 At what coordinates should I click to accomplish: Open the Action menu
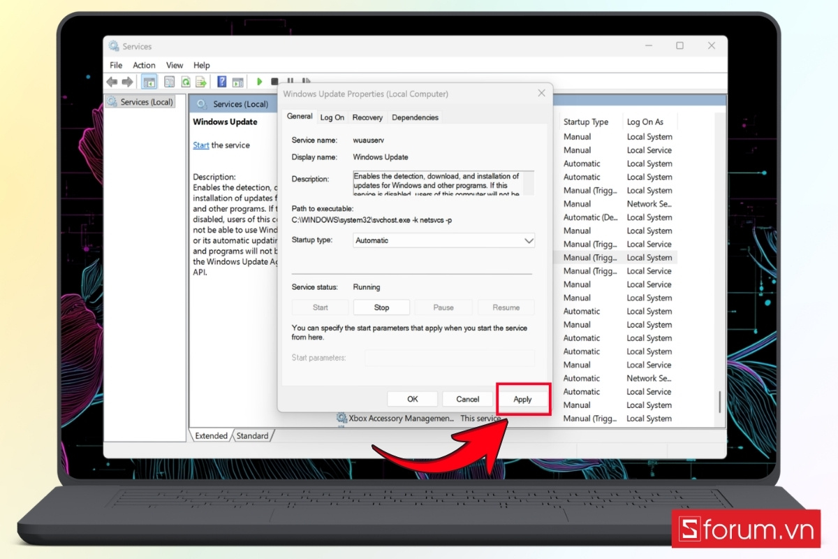(145, 65)
